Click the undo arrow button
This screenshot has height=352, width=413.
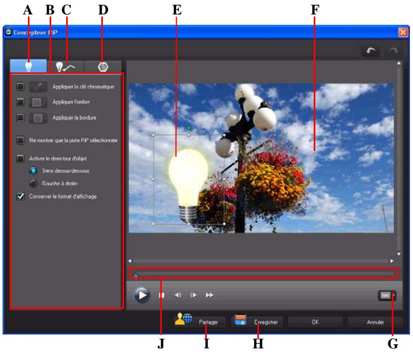[370, 51]
